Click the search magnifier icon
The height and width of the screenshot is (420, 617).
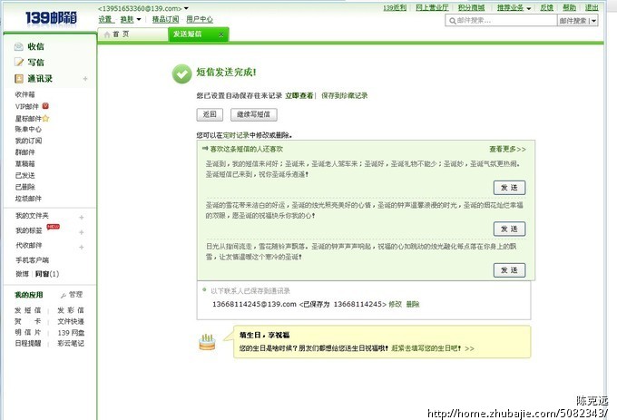click(453, 21)
